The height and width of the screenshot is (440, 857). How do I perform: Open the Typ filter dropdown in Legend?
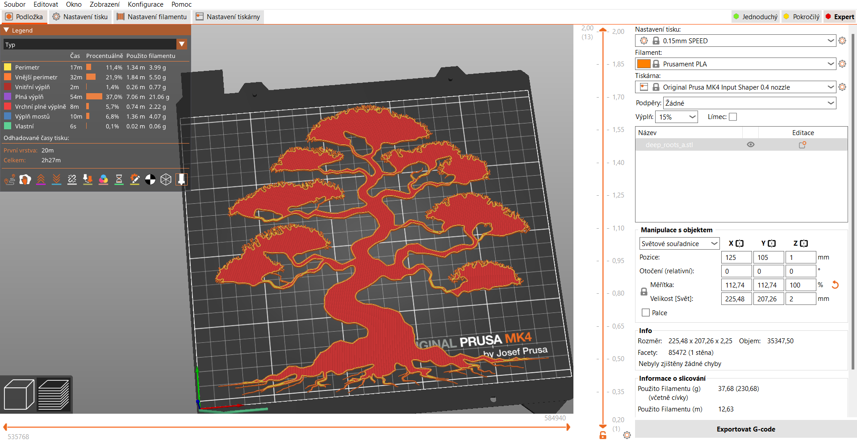pos(182,44)
